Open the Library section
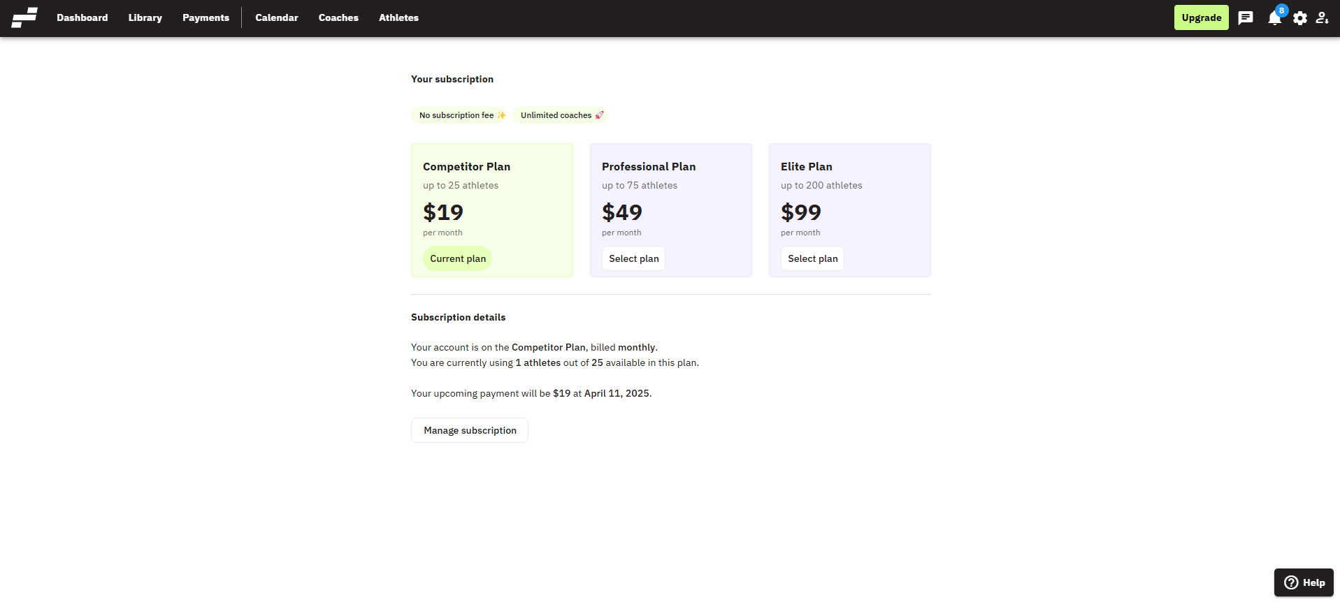Viewport: 1340px width, 602px height. (145, 18)
